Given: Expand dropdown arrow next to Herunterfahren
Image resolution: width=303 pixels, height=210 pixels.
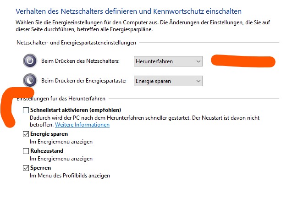Looking at the screenshot, I should [x=198, y=61].
